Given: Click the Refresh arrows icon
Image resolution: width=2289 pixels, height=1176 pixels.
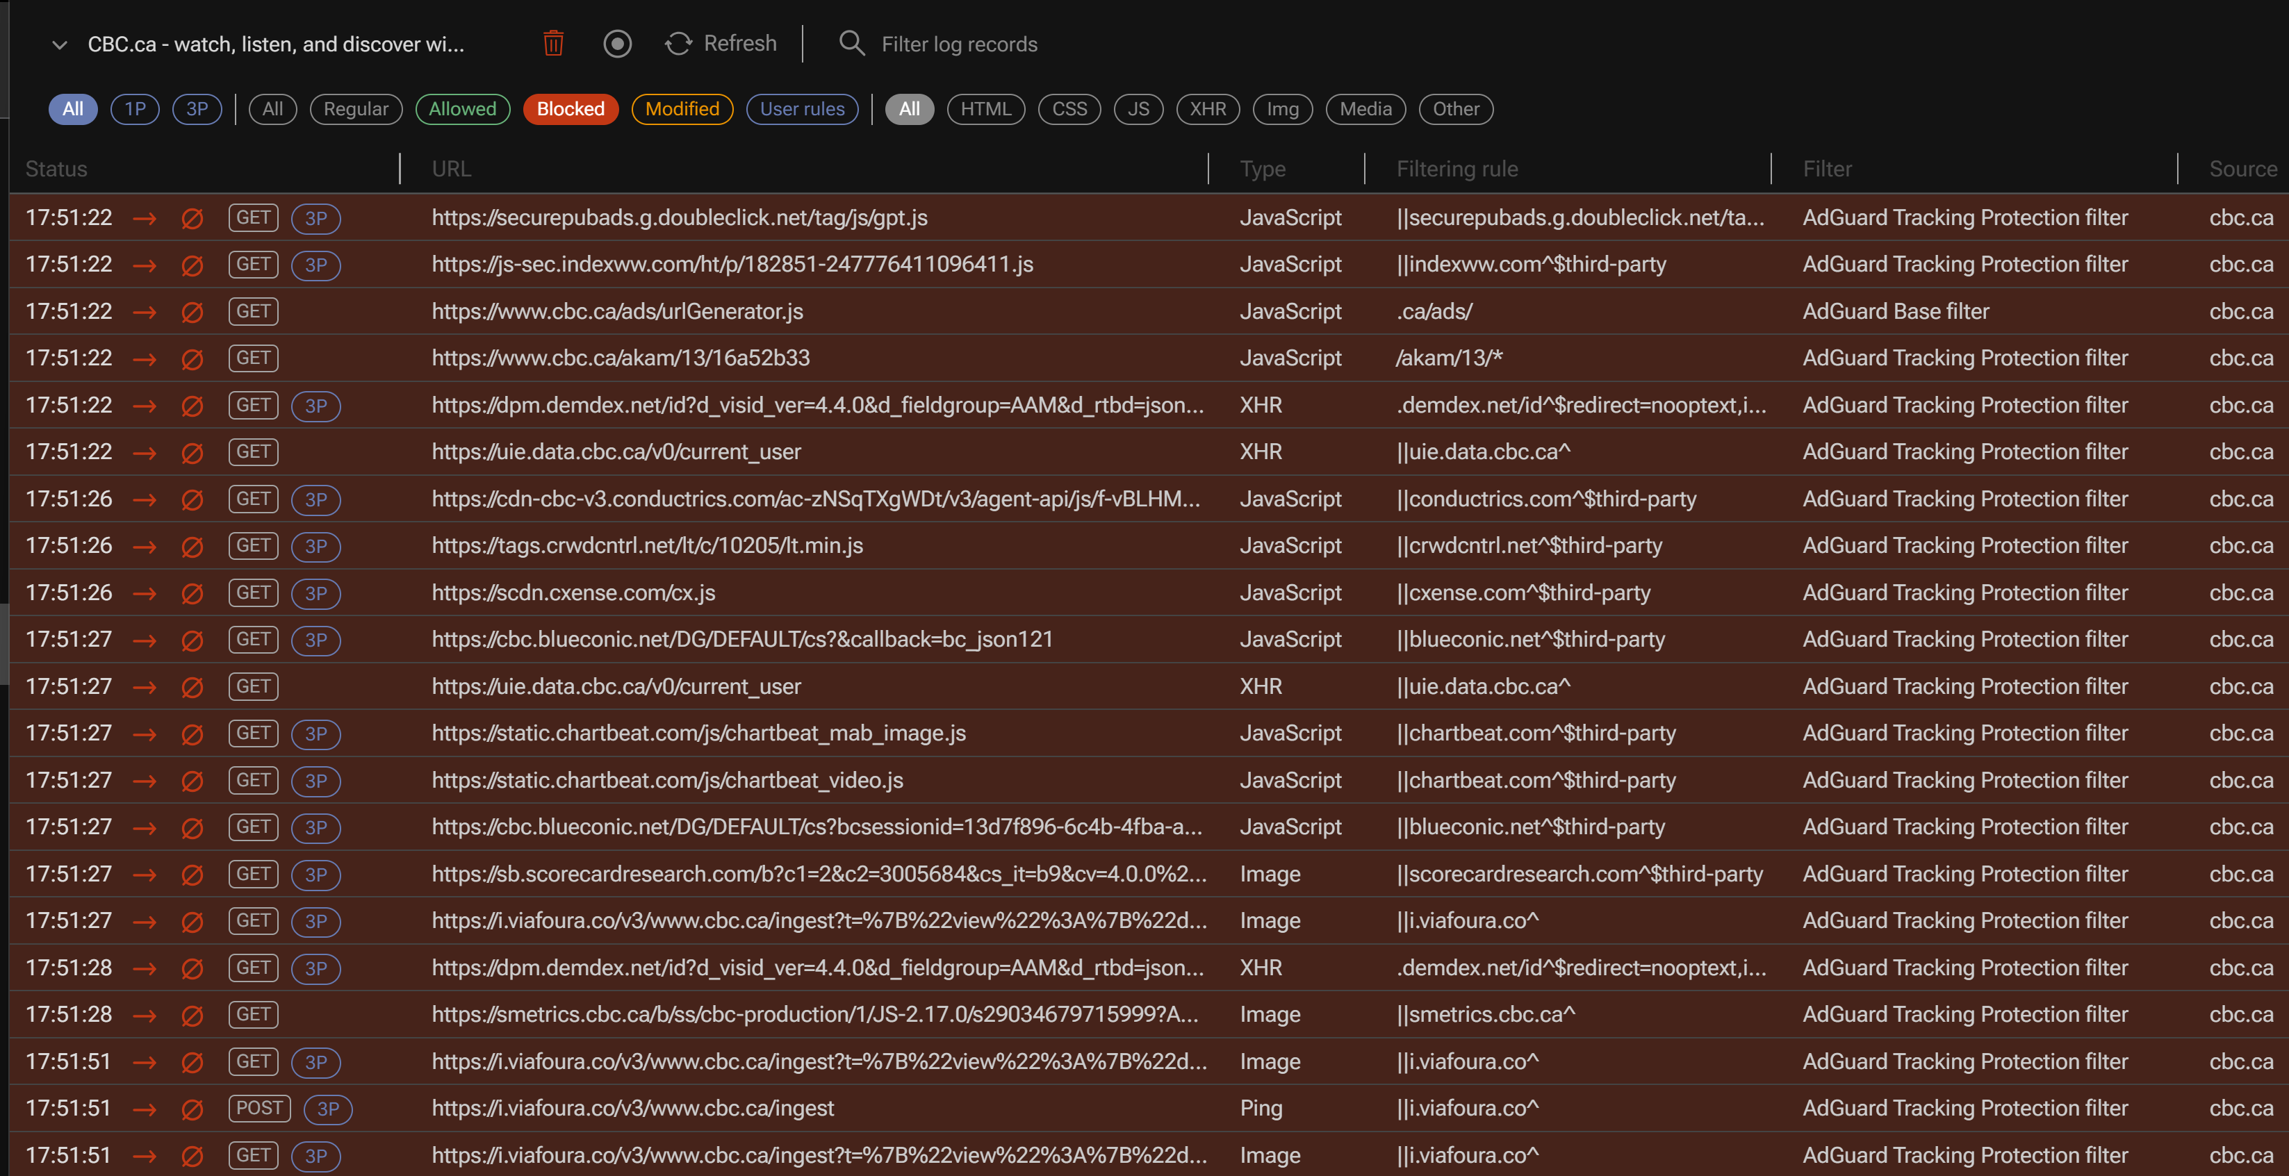Looking at the screenshot, I should (x=678, y=44).
